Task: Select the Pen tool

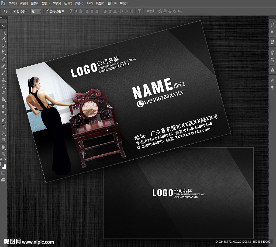Action: point(3,120)
